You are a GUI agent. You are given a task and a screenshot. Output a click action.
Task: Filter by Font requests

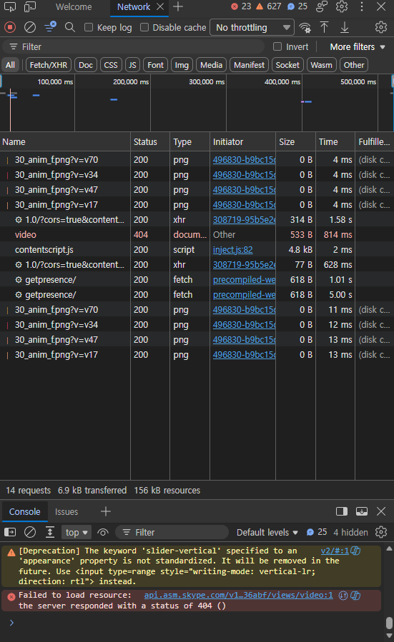click(155, 65)
